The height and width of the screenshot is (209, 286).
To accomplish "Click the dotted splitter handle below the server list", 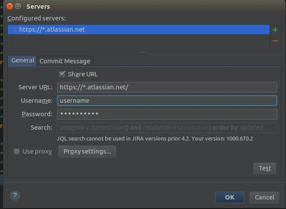I will [144, 52].
